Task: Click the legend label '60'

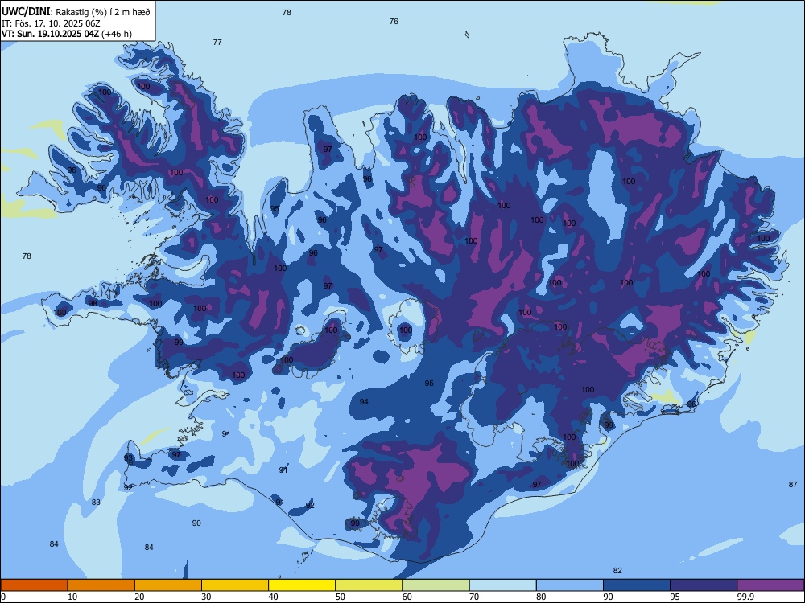Action: tap(407, 597)
